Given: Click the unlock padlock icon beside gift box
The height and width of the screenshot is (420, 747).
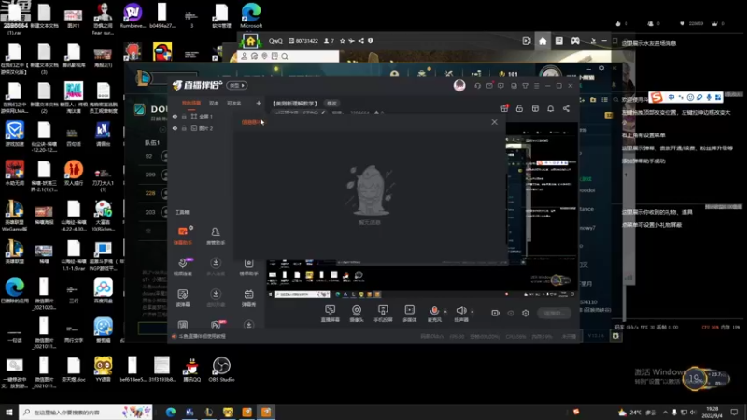Looking at the screenshot, I should point(519,108).
